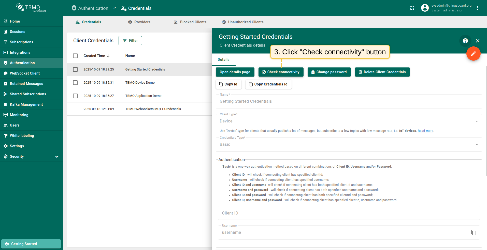Open Kafka Management from sidebar

pos(26,104)
